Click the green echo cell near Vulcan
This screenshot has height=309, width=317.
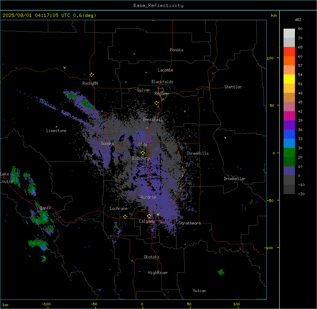pyautogui.click(x=221, y=272)
